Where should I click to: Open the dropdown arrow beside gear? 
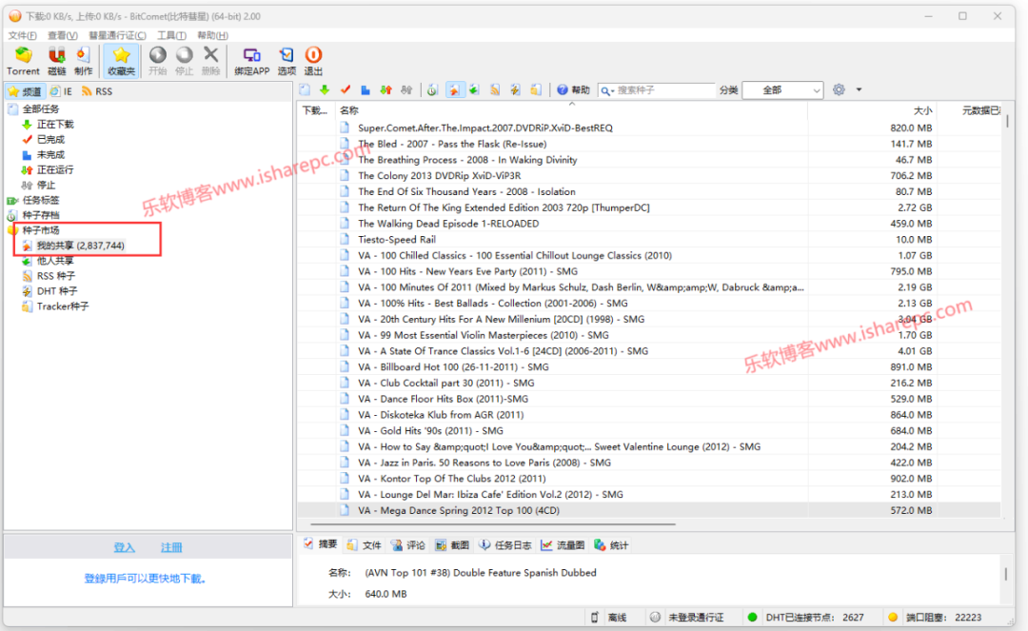[x=859, y=89]
